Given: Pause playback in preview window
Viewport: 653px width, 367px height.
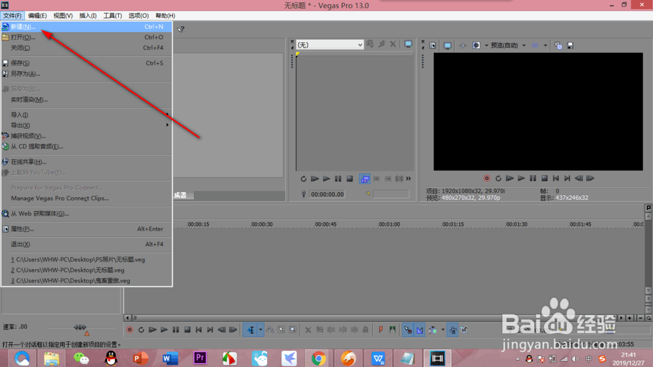Looking at the screenshot, I should click(x=533, y=178).
